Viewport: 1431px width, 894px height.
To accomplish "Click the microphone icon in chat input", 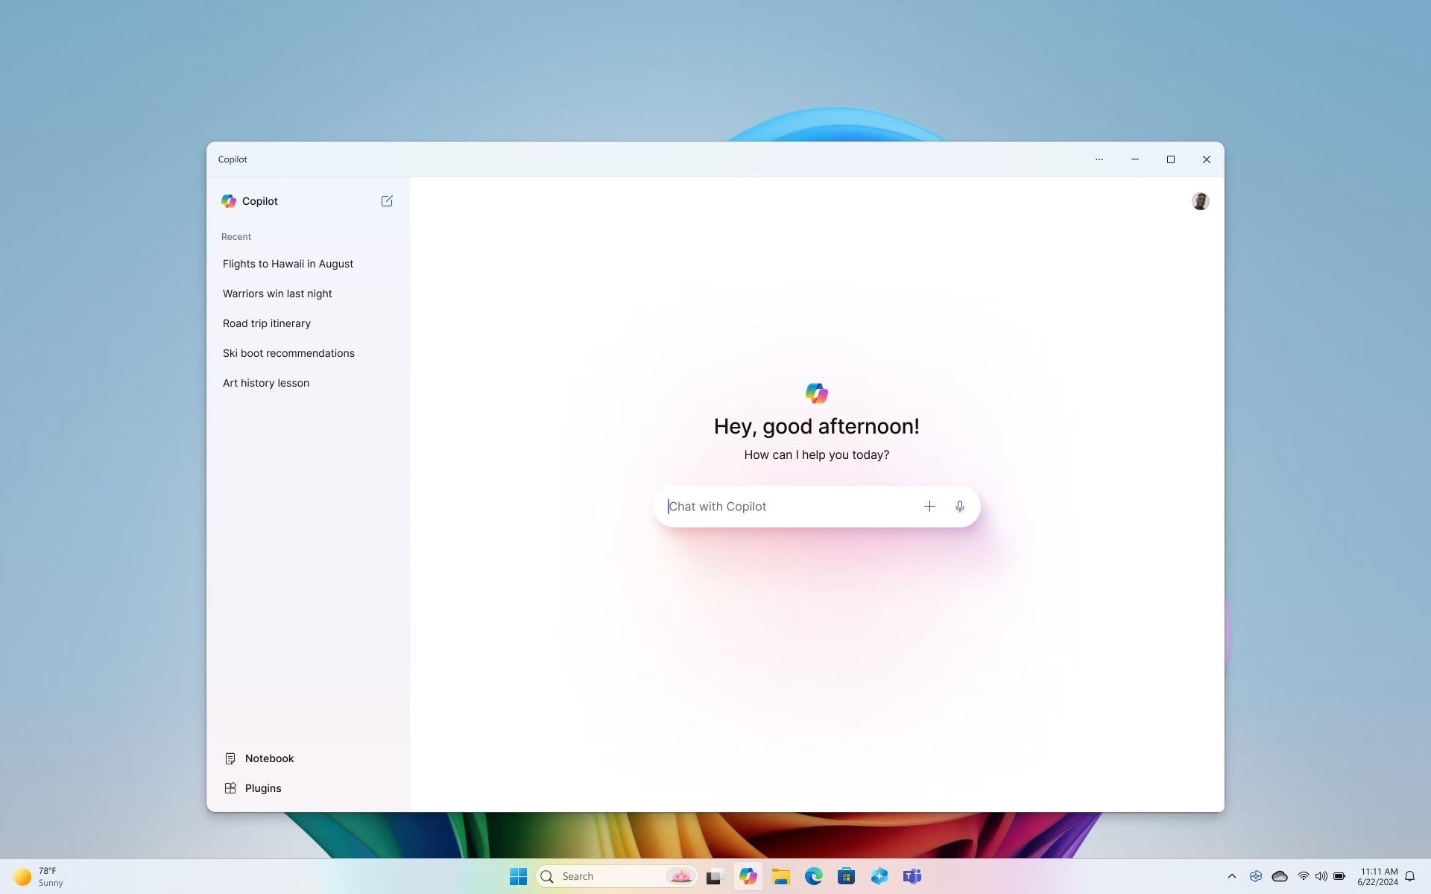I will [x=959, y=506].
